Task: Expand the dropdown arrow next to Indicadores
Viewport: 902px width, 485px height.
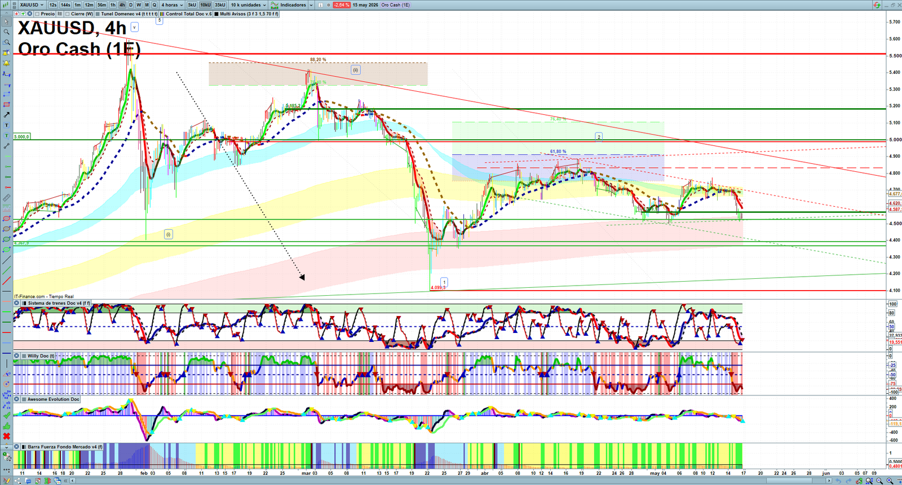Action: [311, 5]
